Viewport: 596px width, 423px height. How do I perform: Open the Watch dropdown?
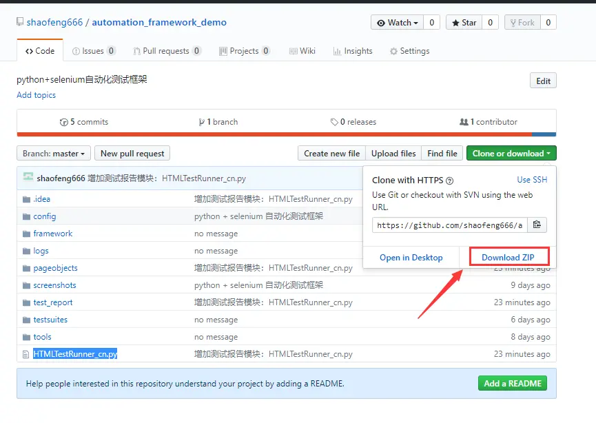397,23
